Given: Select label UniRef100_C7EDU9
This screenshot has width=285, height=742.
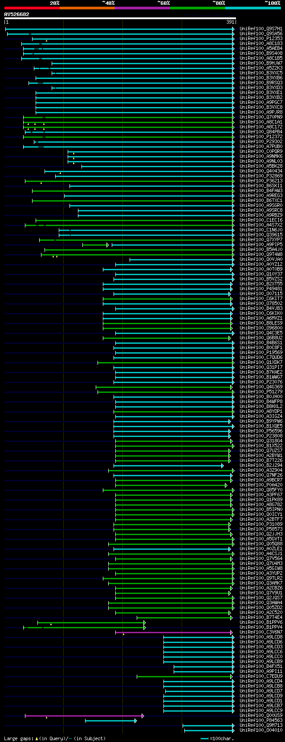Looking at the screenshot, I should 261,676.
